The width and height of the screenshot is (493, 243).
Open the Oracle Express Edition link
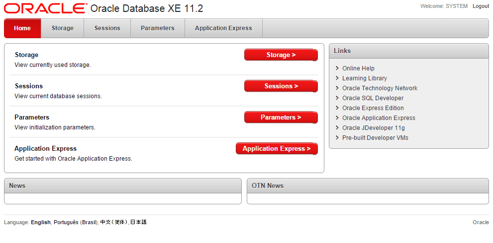pos(373,108)
